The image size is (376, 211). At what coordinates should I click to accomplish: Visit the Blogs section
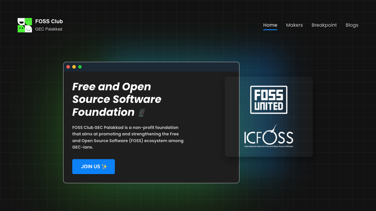[x=352, y=25]
